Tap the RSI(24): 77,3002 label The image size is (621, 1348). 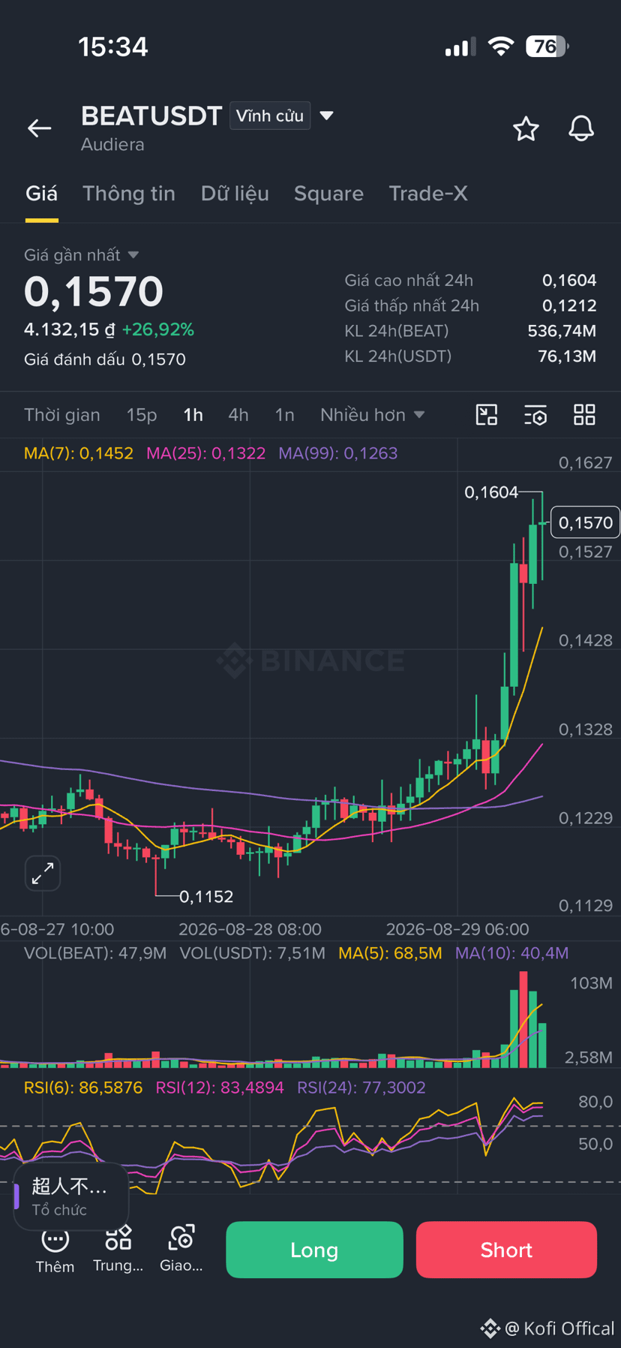coord(361,1088)
